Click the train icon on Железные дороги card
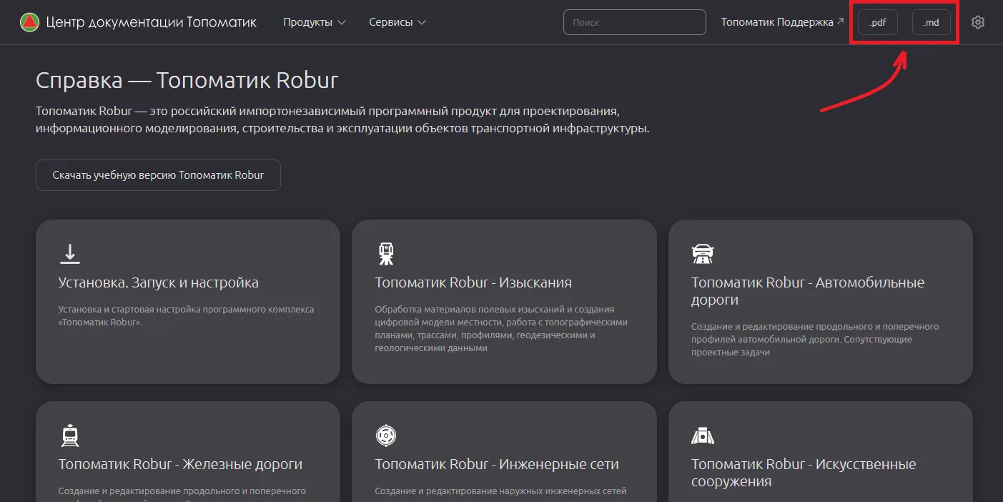This screenshot has height=502, width=1003. coord(69,435)
